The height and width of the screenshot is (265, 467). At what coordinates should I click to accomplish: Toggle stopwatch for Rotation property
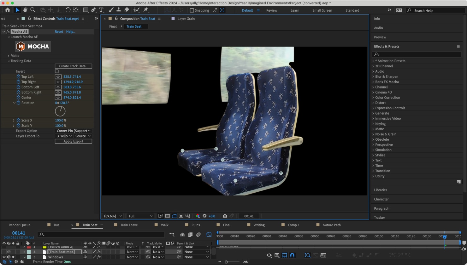[x=18, y=103]
